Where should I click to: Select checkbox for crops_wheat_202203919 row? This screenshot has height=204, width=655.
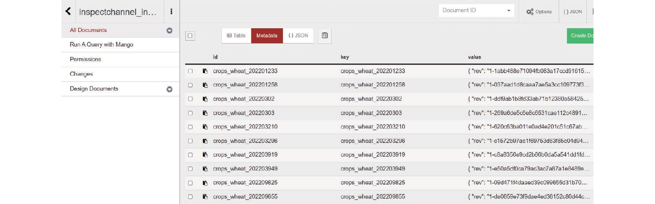pyautogui.click(x=190, y=155)
